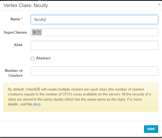
Task: Click the Number of Clusters label
Action: tap(14, 73)
